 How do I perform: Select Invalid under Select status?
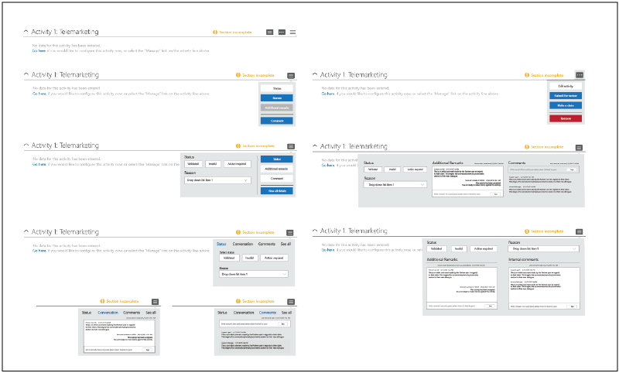point(250,258)
